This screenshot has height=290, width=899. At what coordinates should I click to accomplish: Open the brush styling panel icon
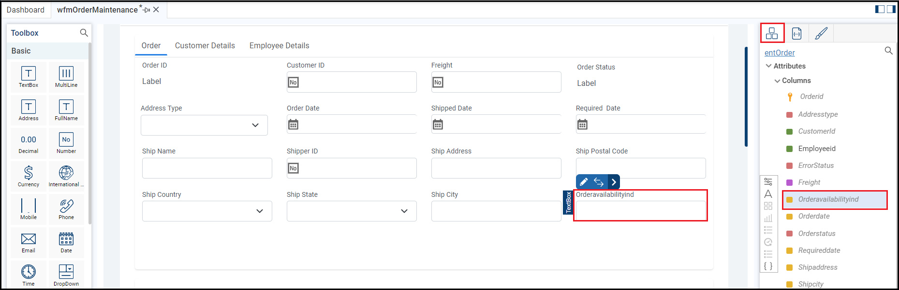pyautogui.click(x=821, y=33)
